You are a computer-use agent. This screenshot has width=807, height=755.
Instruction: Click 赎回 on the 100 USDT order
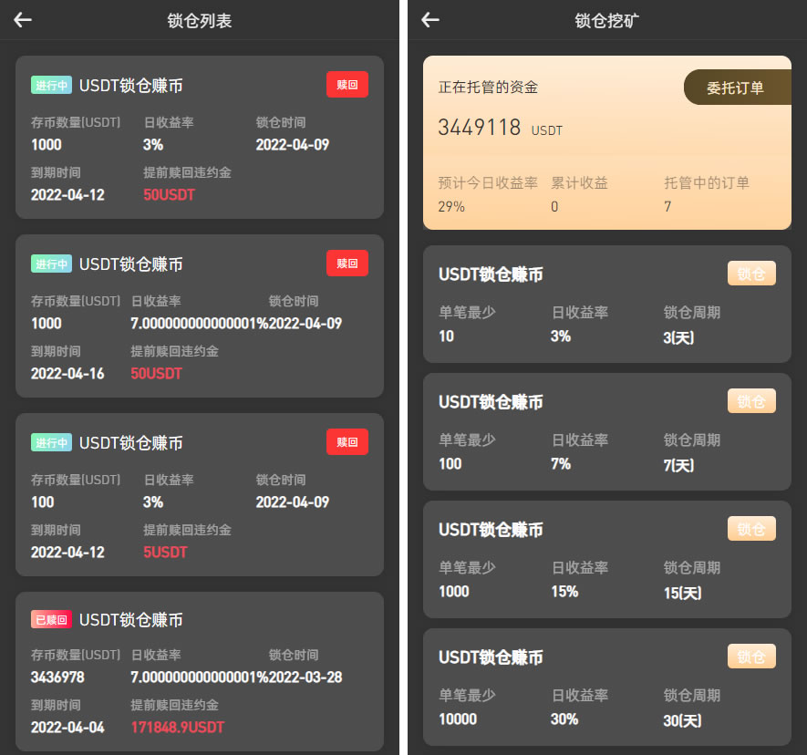(347, 441)
